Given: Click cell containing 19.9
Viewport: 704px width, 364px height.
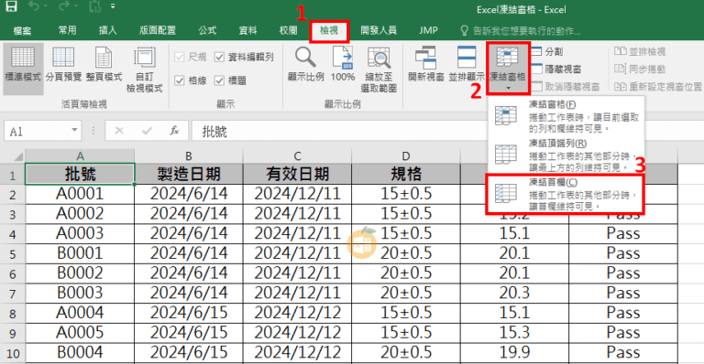Looking at the screenshot, I should click(x=514, y=352).
